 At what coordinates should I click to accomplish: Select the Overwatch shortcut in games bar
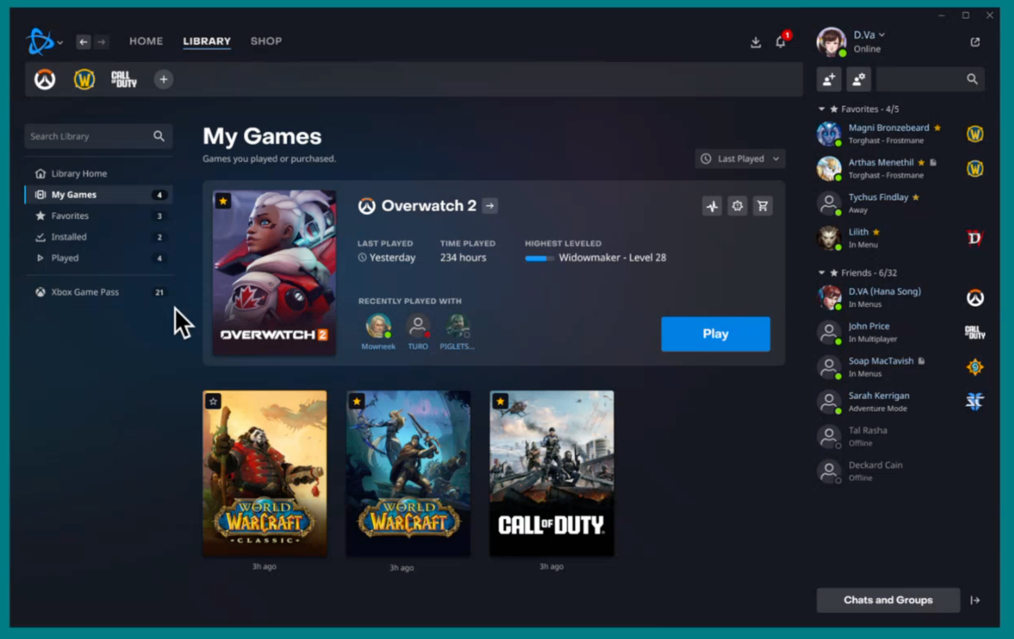(x=45, y=80)
